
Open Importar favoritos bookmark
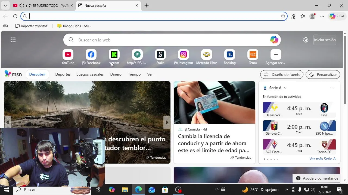[x=31, y=26]
